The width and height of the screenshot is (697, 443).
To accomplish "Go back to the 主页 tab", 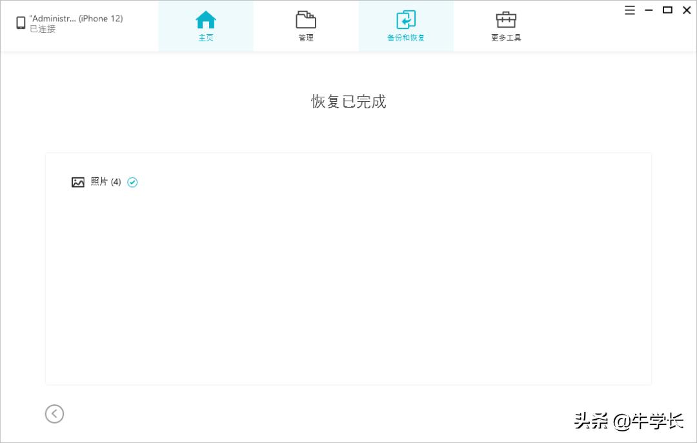I will point(206,26).
